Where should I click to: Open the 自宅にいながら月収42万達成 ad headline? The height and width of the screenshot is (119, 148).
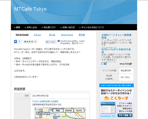(116, 51)
